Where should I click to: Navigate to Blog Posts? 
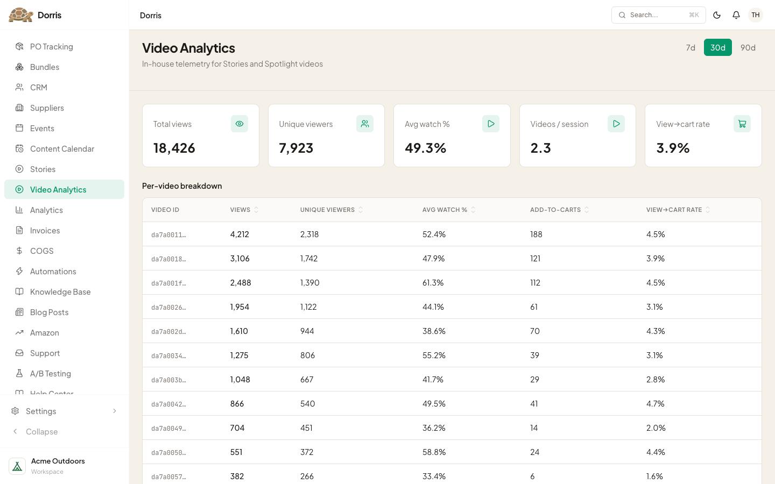65,312
